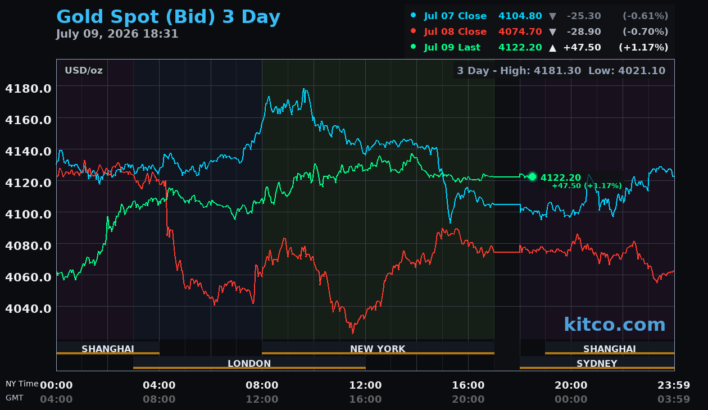Screen dimensions: 708x410
Task: Click the NEW YORK session bar
Action: pyautogui.click(x=378, y=349)
